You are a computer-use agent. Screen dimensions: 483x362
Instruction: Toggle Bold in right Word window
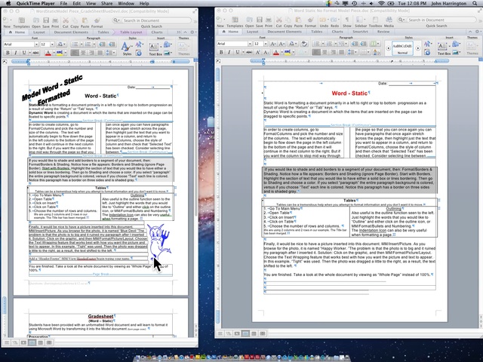(x=221, y=52)
